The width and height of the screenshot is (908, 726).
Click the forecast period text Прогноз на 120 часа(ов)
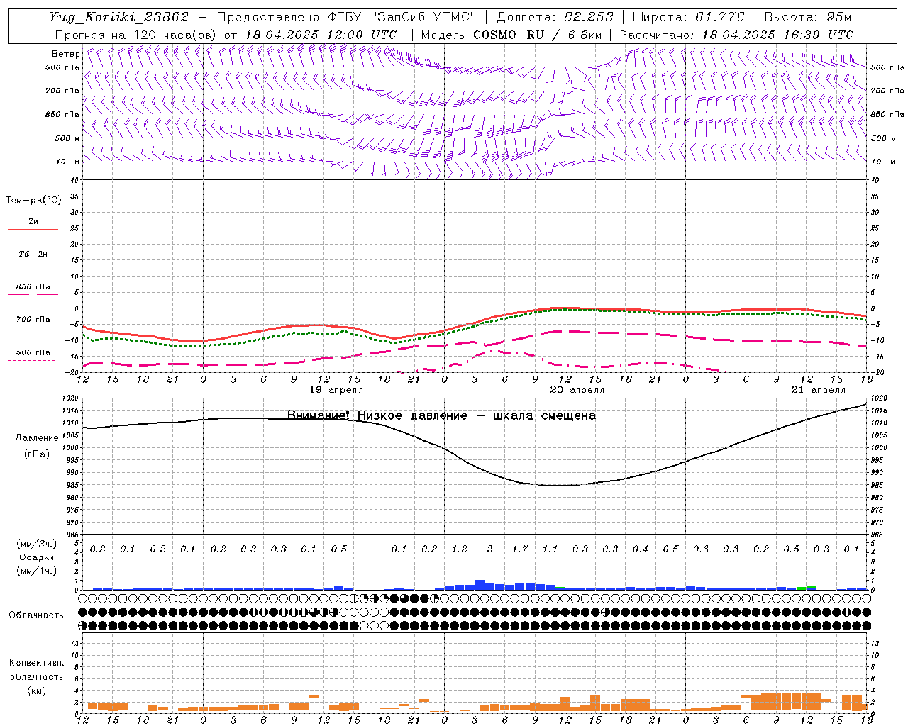click(x=135, y=35)
